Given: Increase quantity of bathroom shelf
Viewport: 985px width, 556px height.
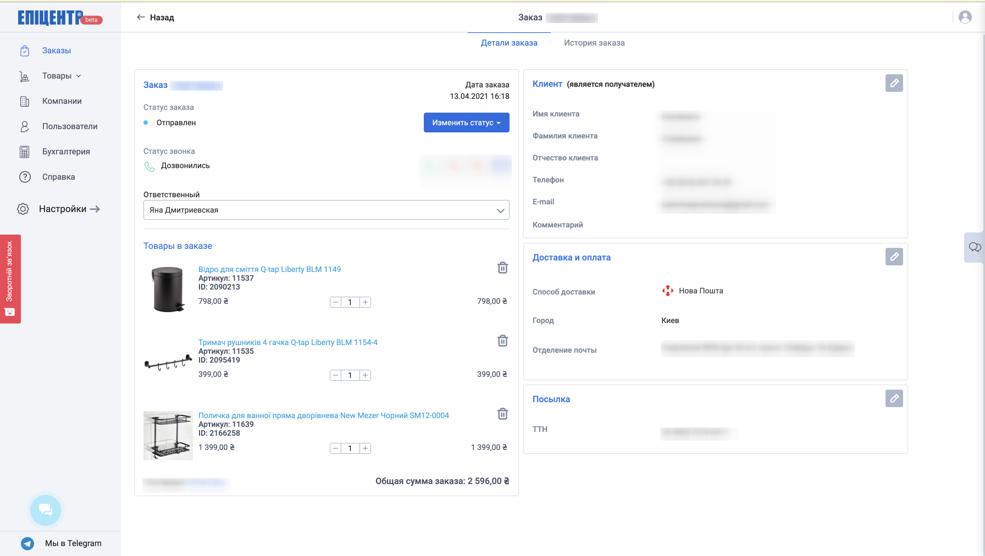Looking at the screenshot, I should [x=365, y=448].
